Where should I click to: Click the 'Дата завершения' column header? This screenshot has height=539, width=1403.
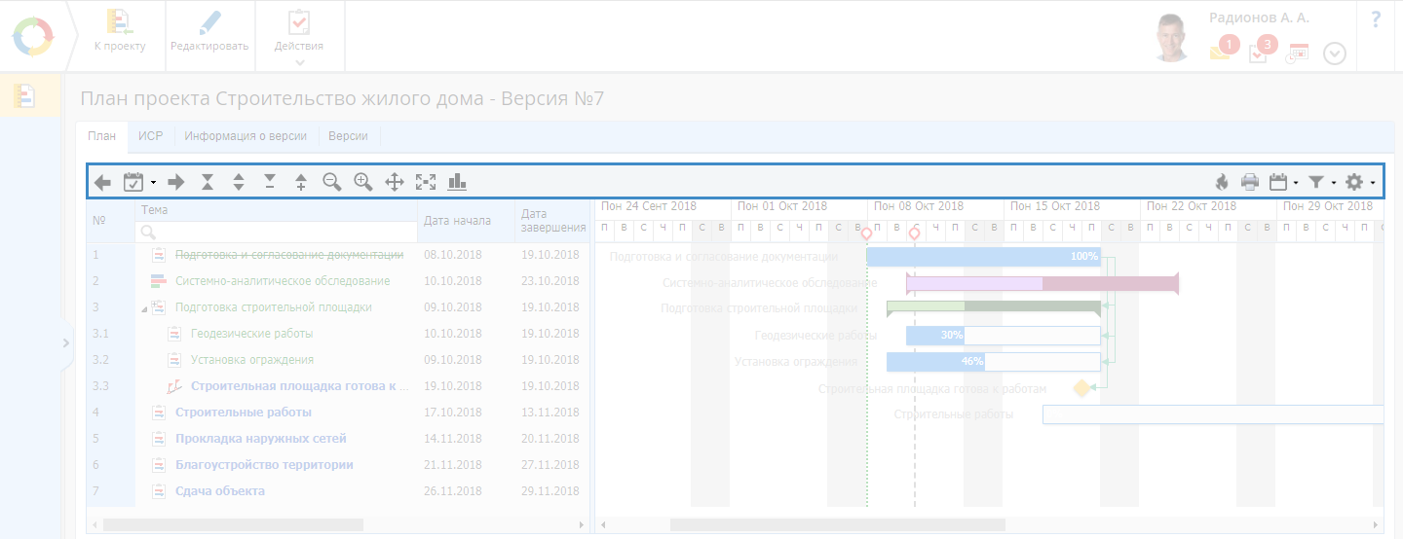[552, 221]
